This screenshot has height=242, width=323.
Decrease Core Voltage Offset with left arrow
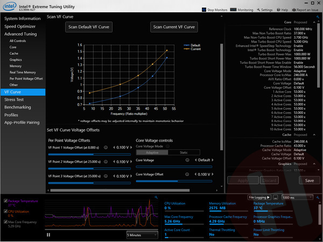(195, 174)
